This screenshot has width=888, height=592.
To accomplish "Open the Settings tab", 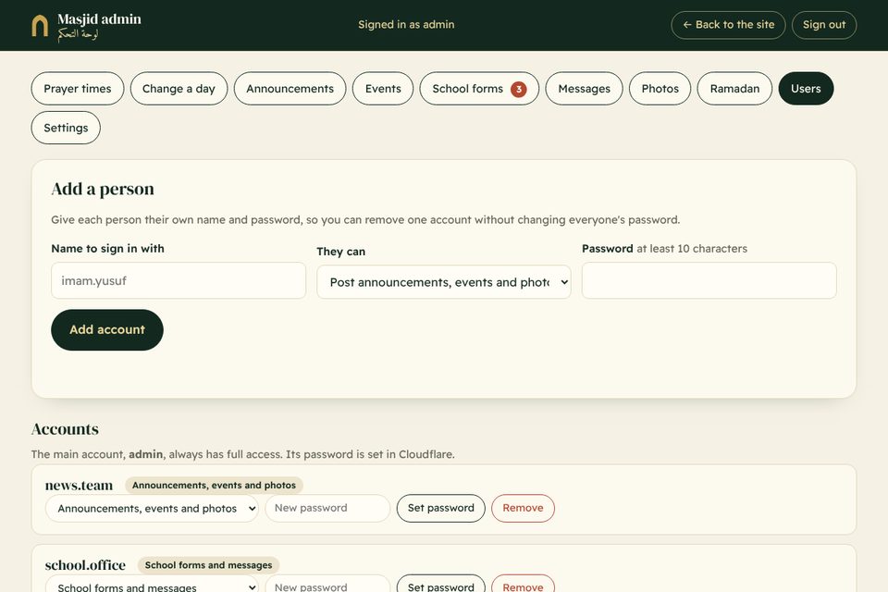I will coord(66,128).
